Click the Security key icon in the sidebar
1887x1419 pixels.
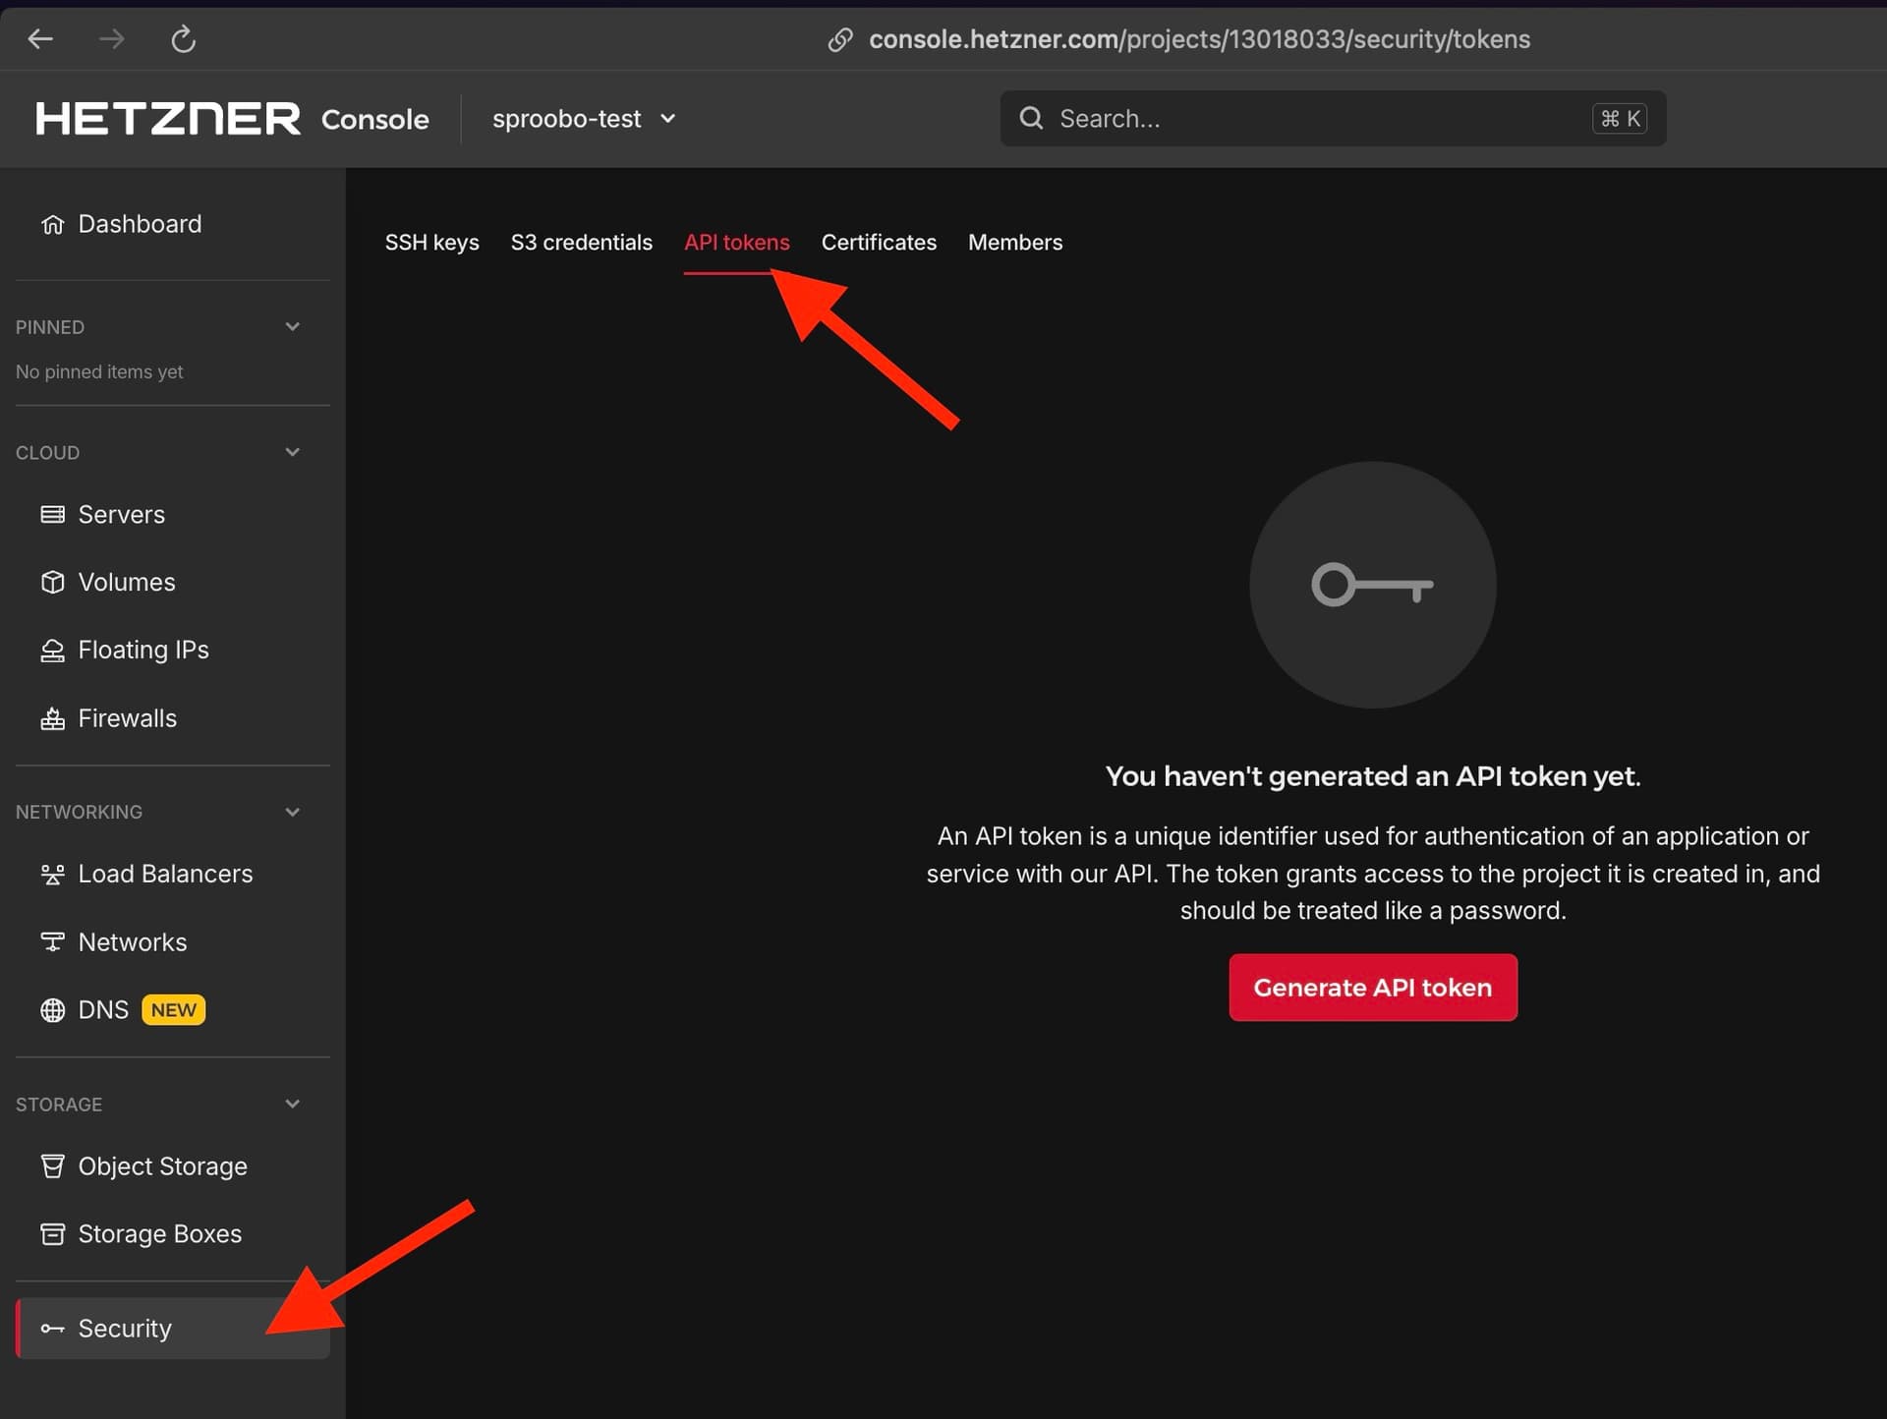tap(52, 1329)
